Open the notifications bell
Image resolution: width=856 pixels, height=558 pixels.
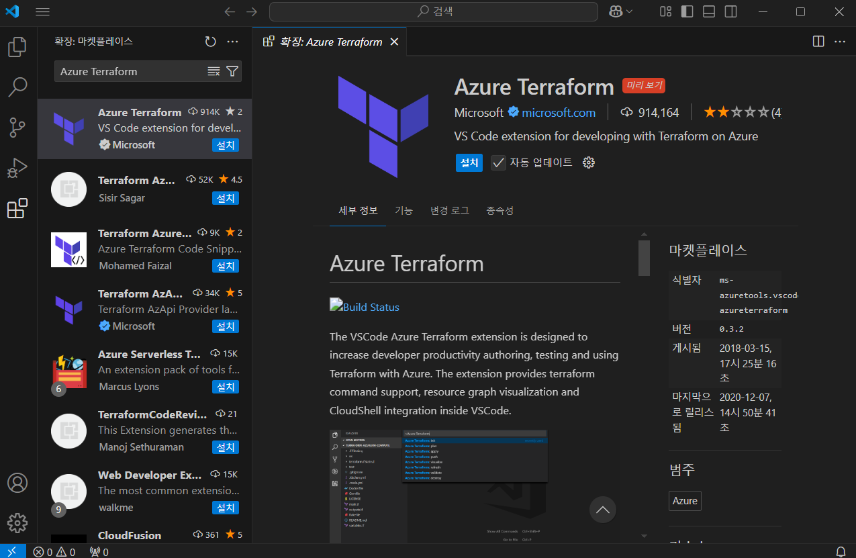pyautogui.click(x=841, y=551)
